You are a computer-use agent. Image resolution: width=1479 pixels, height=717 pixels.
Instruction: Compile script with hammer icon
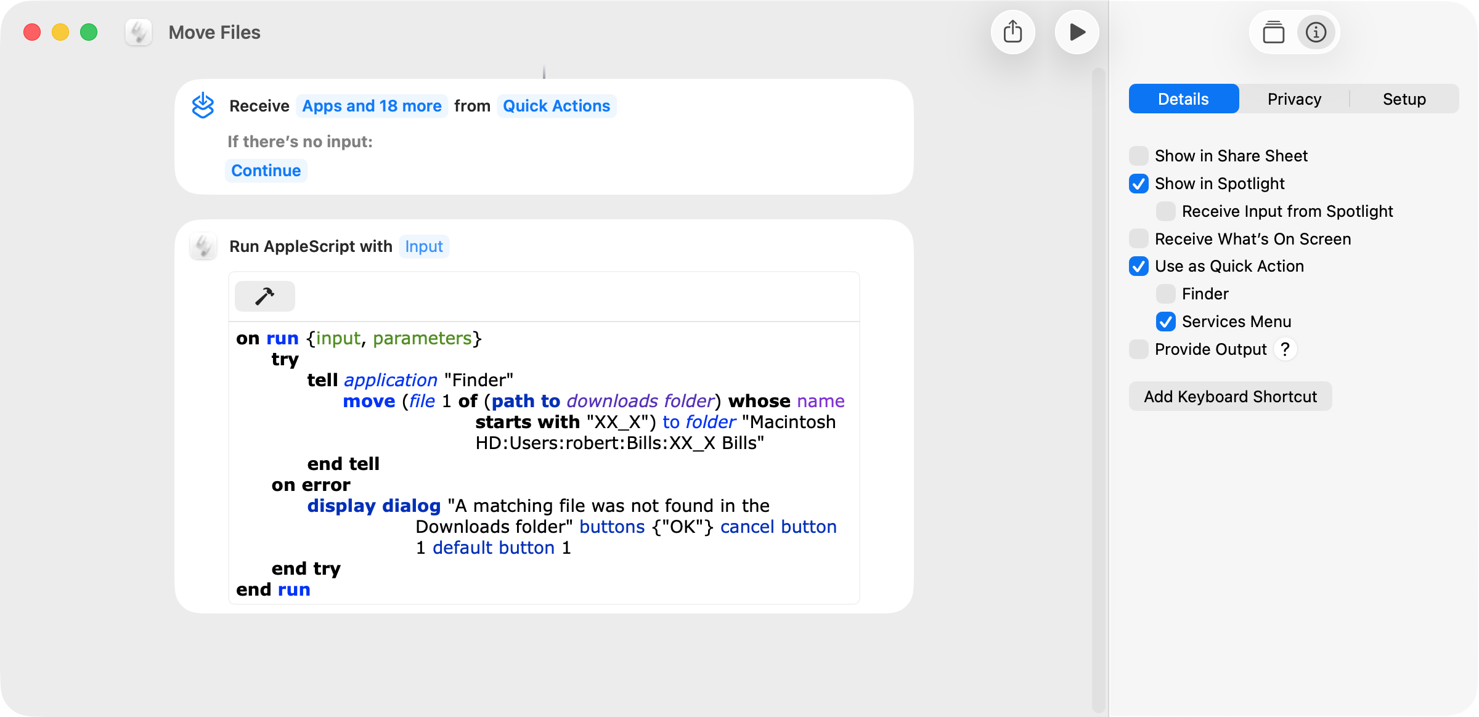264,296
